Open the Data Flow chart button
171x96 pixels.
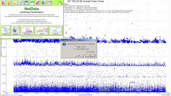tap(56, 30)
